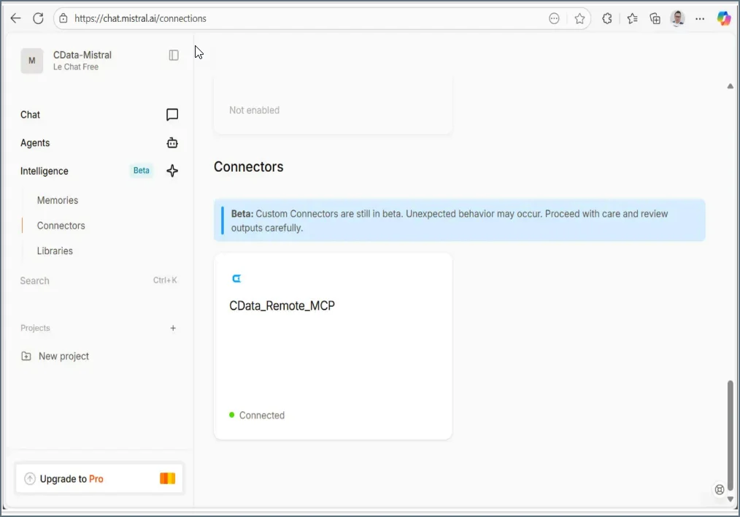Collapse the Intelligence section
This screenshot has width=740, height=517.
point(45,171)
